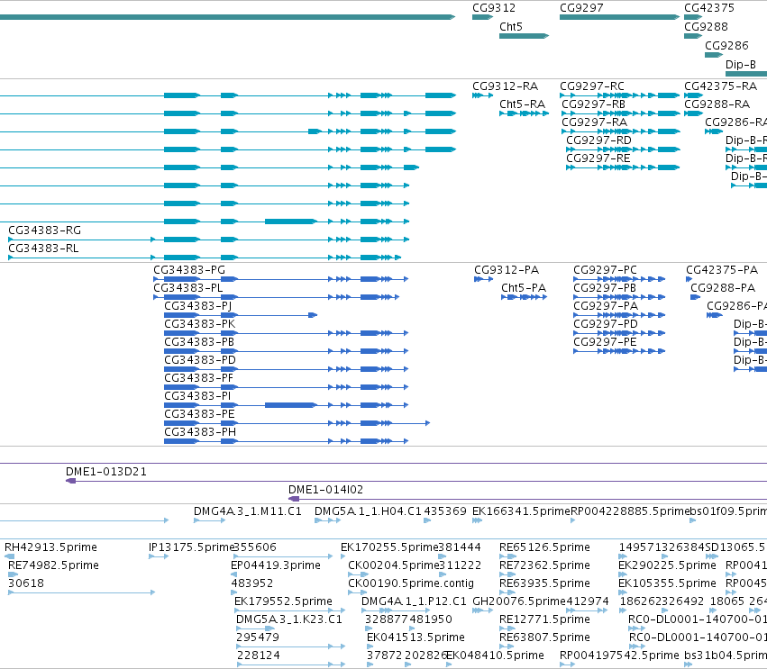Screen dimensions: 767x669
Task: Click protein CG34383-PG
Action: pyautogui.click(x=281, y=279)
